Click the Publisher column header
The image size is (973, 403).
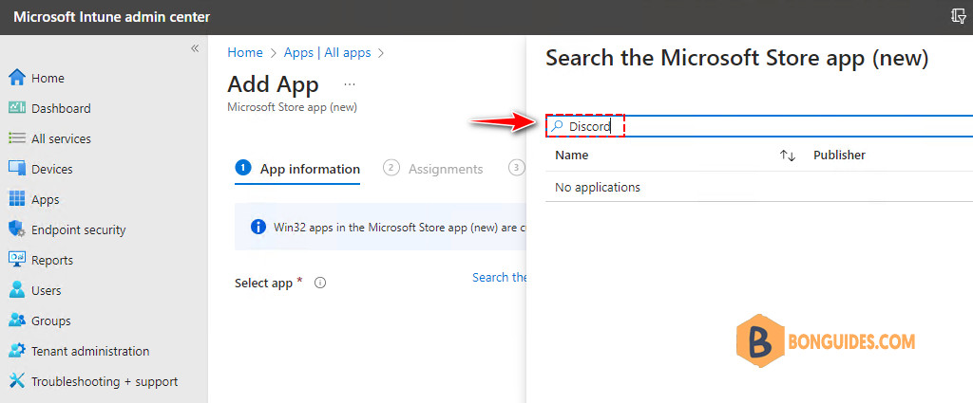[839, 155]
